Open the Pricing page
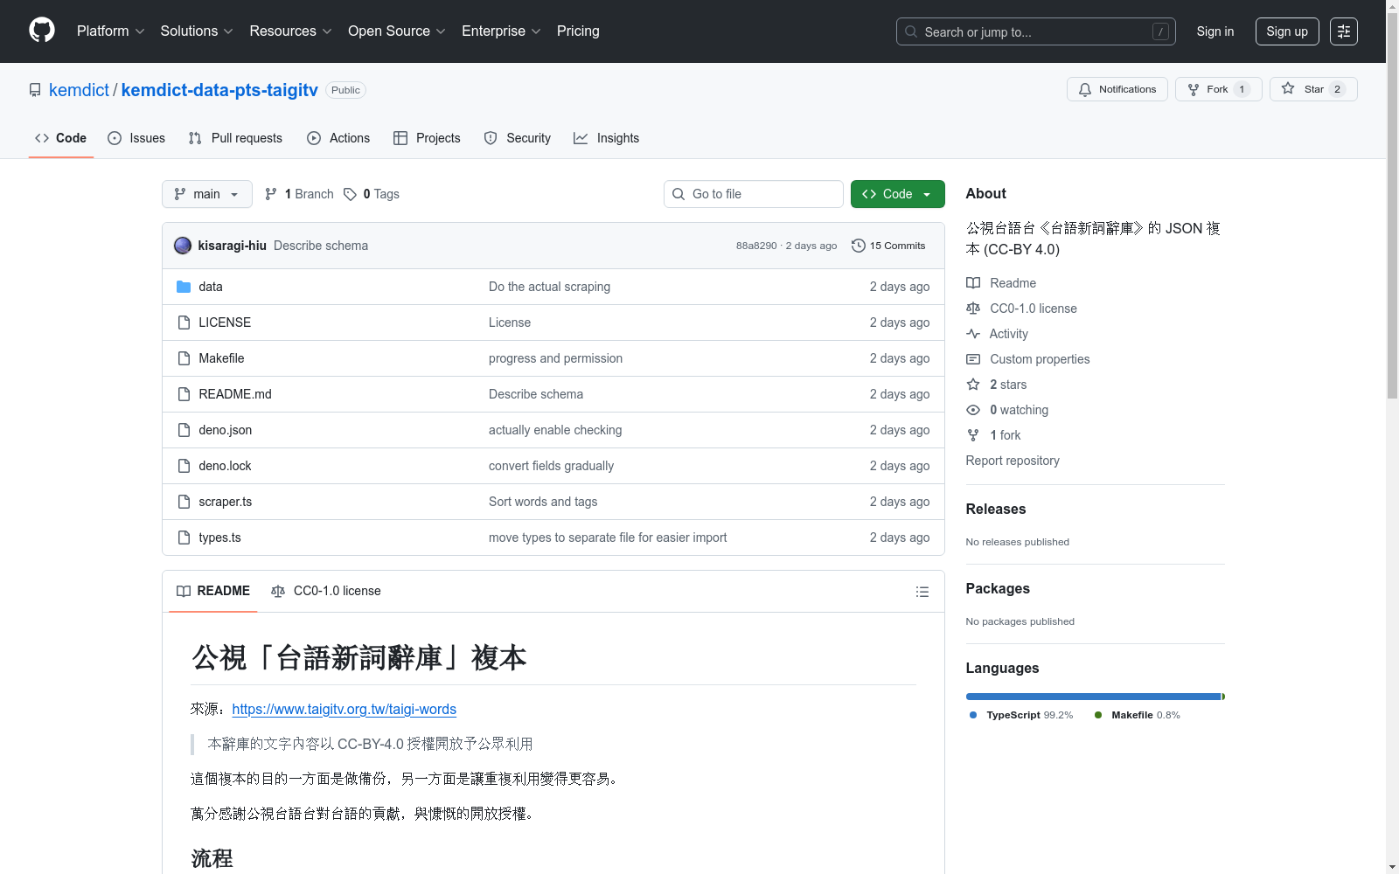The width and height of the screenshot is (1399, 874). click(578, 31)
